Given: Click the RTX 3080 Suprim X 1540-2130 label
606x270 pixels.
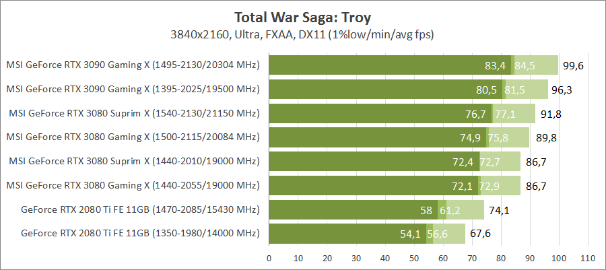Looking at the screenshot, I should click(x=133, y=113).
